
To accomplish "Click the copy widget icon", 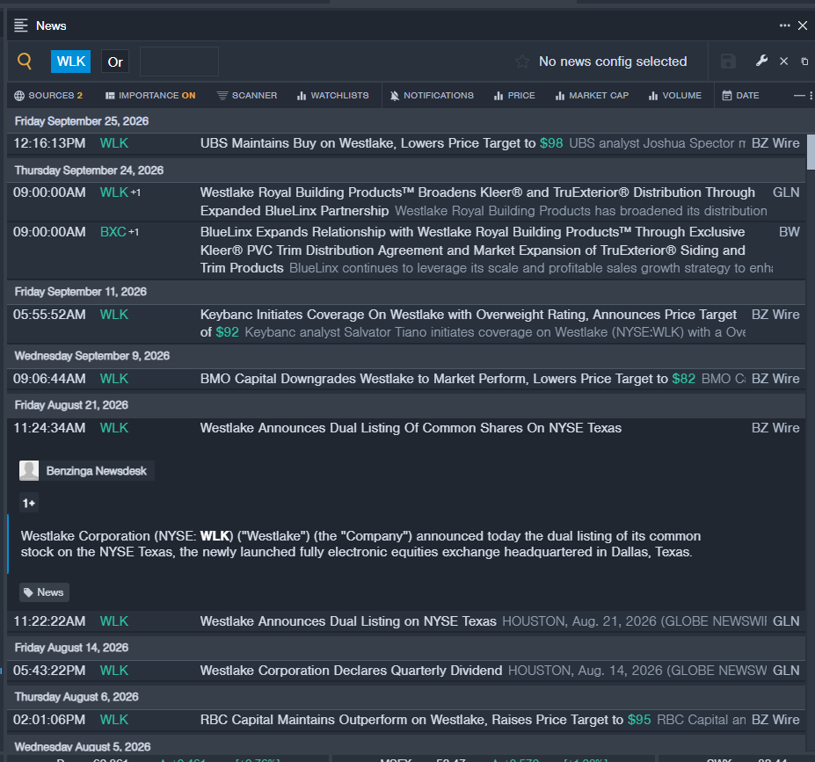I will (804, 62).
